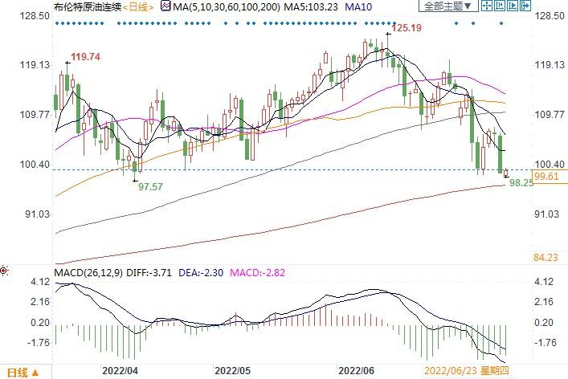Click the indicator chart icon before MA

(166, 6)
